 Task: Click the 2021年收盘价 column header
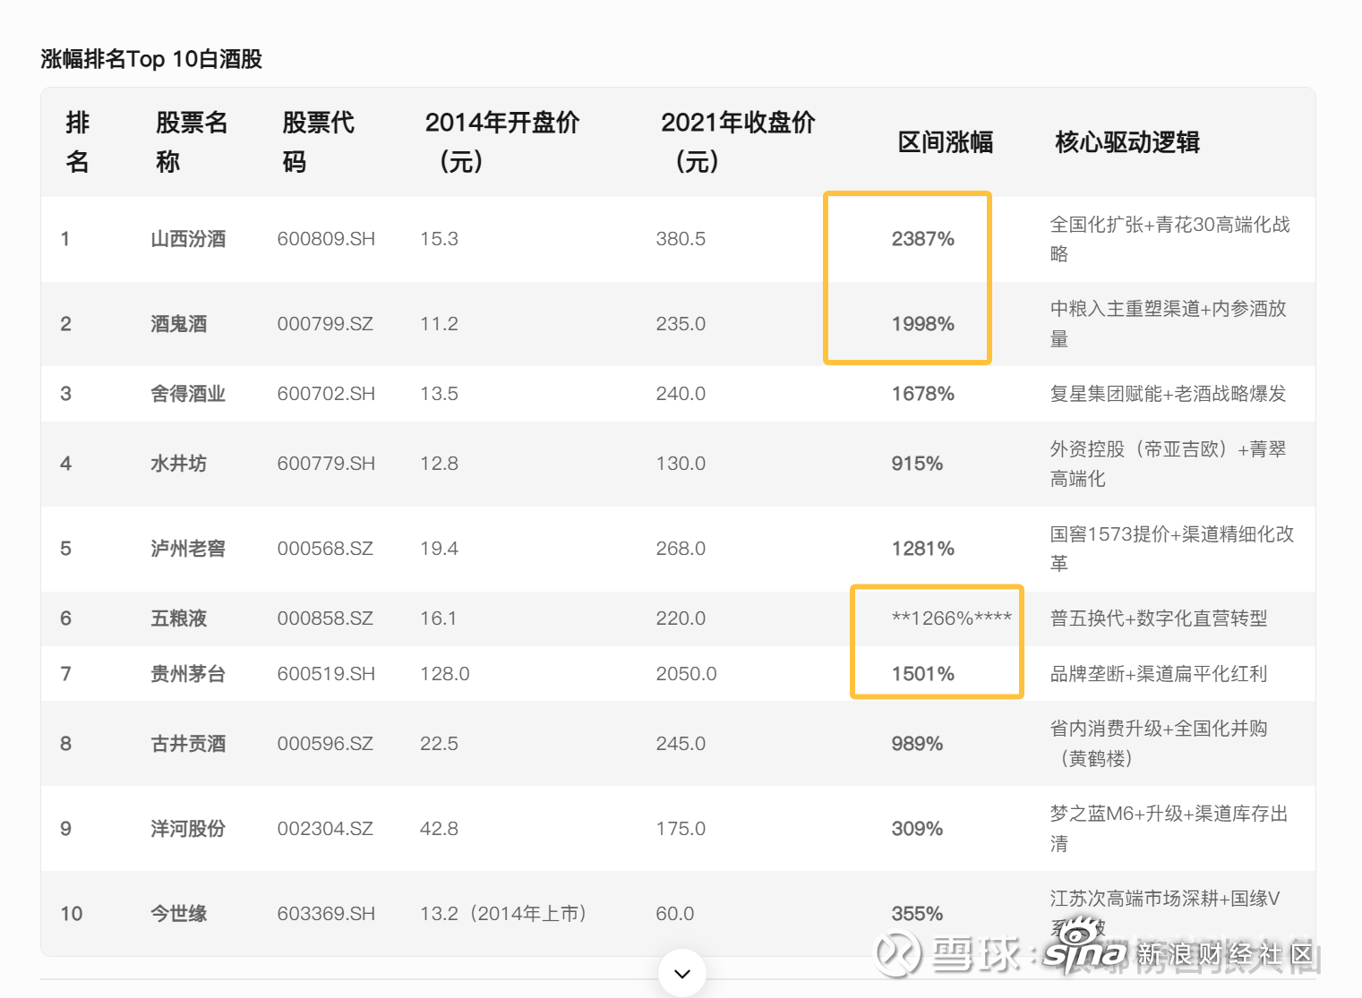tap(738, 142)
